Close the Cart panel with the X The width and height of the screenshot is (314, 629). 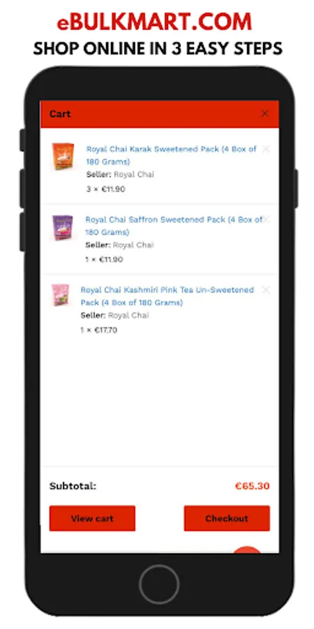(x=264, y=114)
